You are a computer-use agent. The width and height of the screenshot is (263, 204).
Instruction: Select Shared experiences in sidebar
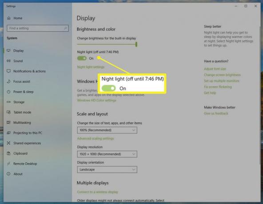[x=27, y=143]
